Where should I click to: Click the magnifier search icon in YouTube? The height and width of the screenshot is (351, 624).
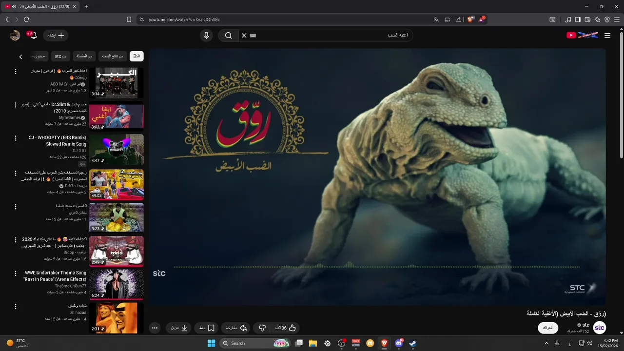tap(228, 36)
